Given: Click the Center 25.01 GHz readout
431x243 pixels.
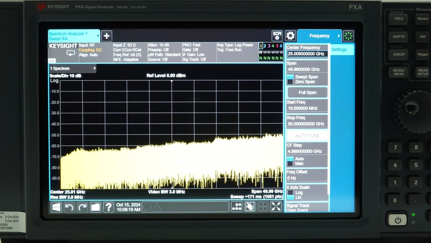Looking at the screenshot, I should pos(68,192).
